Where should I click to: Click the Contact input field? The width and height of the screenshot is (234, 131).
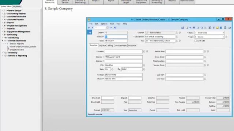[x=124, y=75]
